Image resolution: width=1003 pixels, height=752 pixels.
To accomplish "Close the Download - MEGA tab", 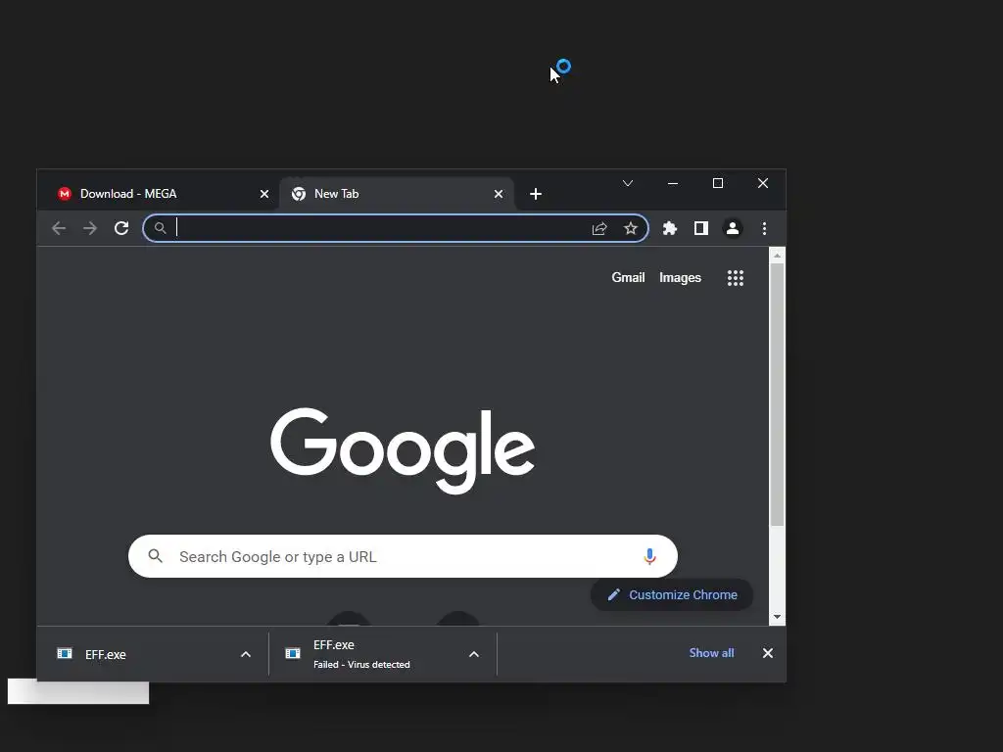I will coord(264,194).
